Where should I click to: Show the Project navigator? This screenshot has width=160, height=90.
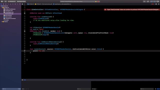pos(1,4)
